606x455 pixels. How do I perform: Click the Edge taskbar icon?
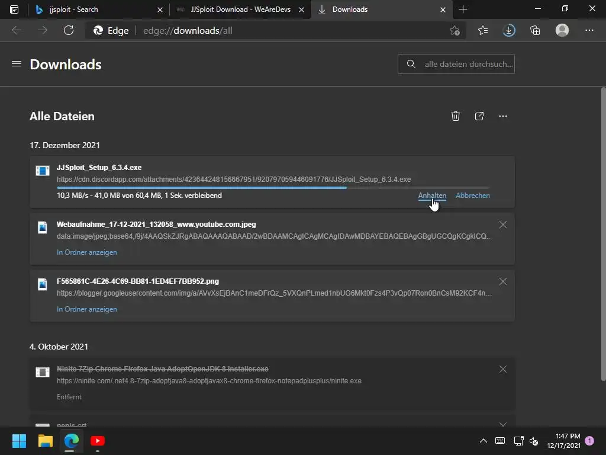click(x=72, y=441)
